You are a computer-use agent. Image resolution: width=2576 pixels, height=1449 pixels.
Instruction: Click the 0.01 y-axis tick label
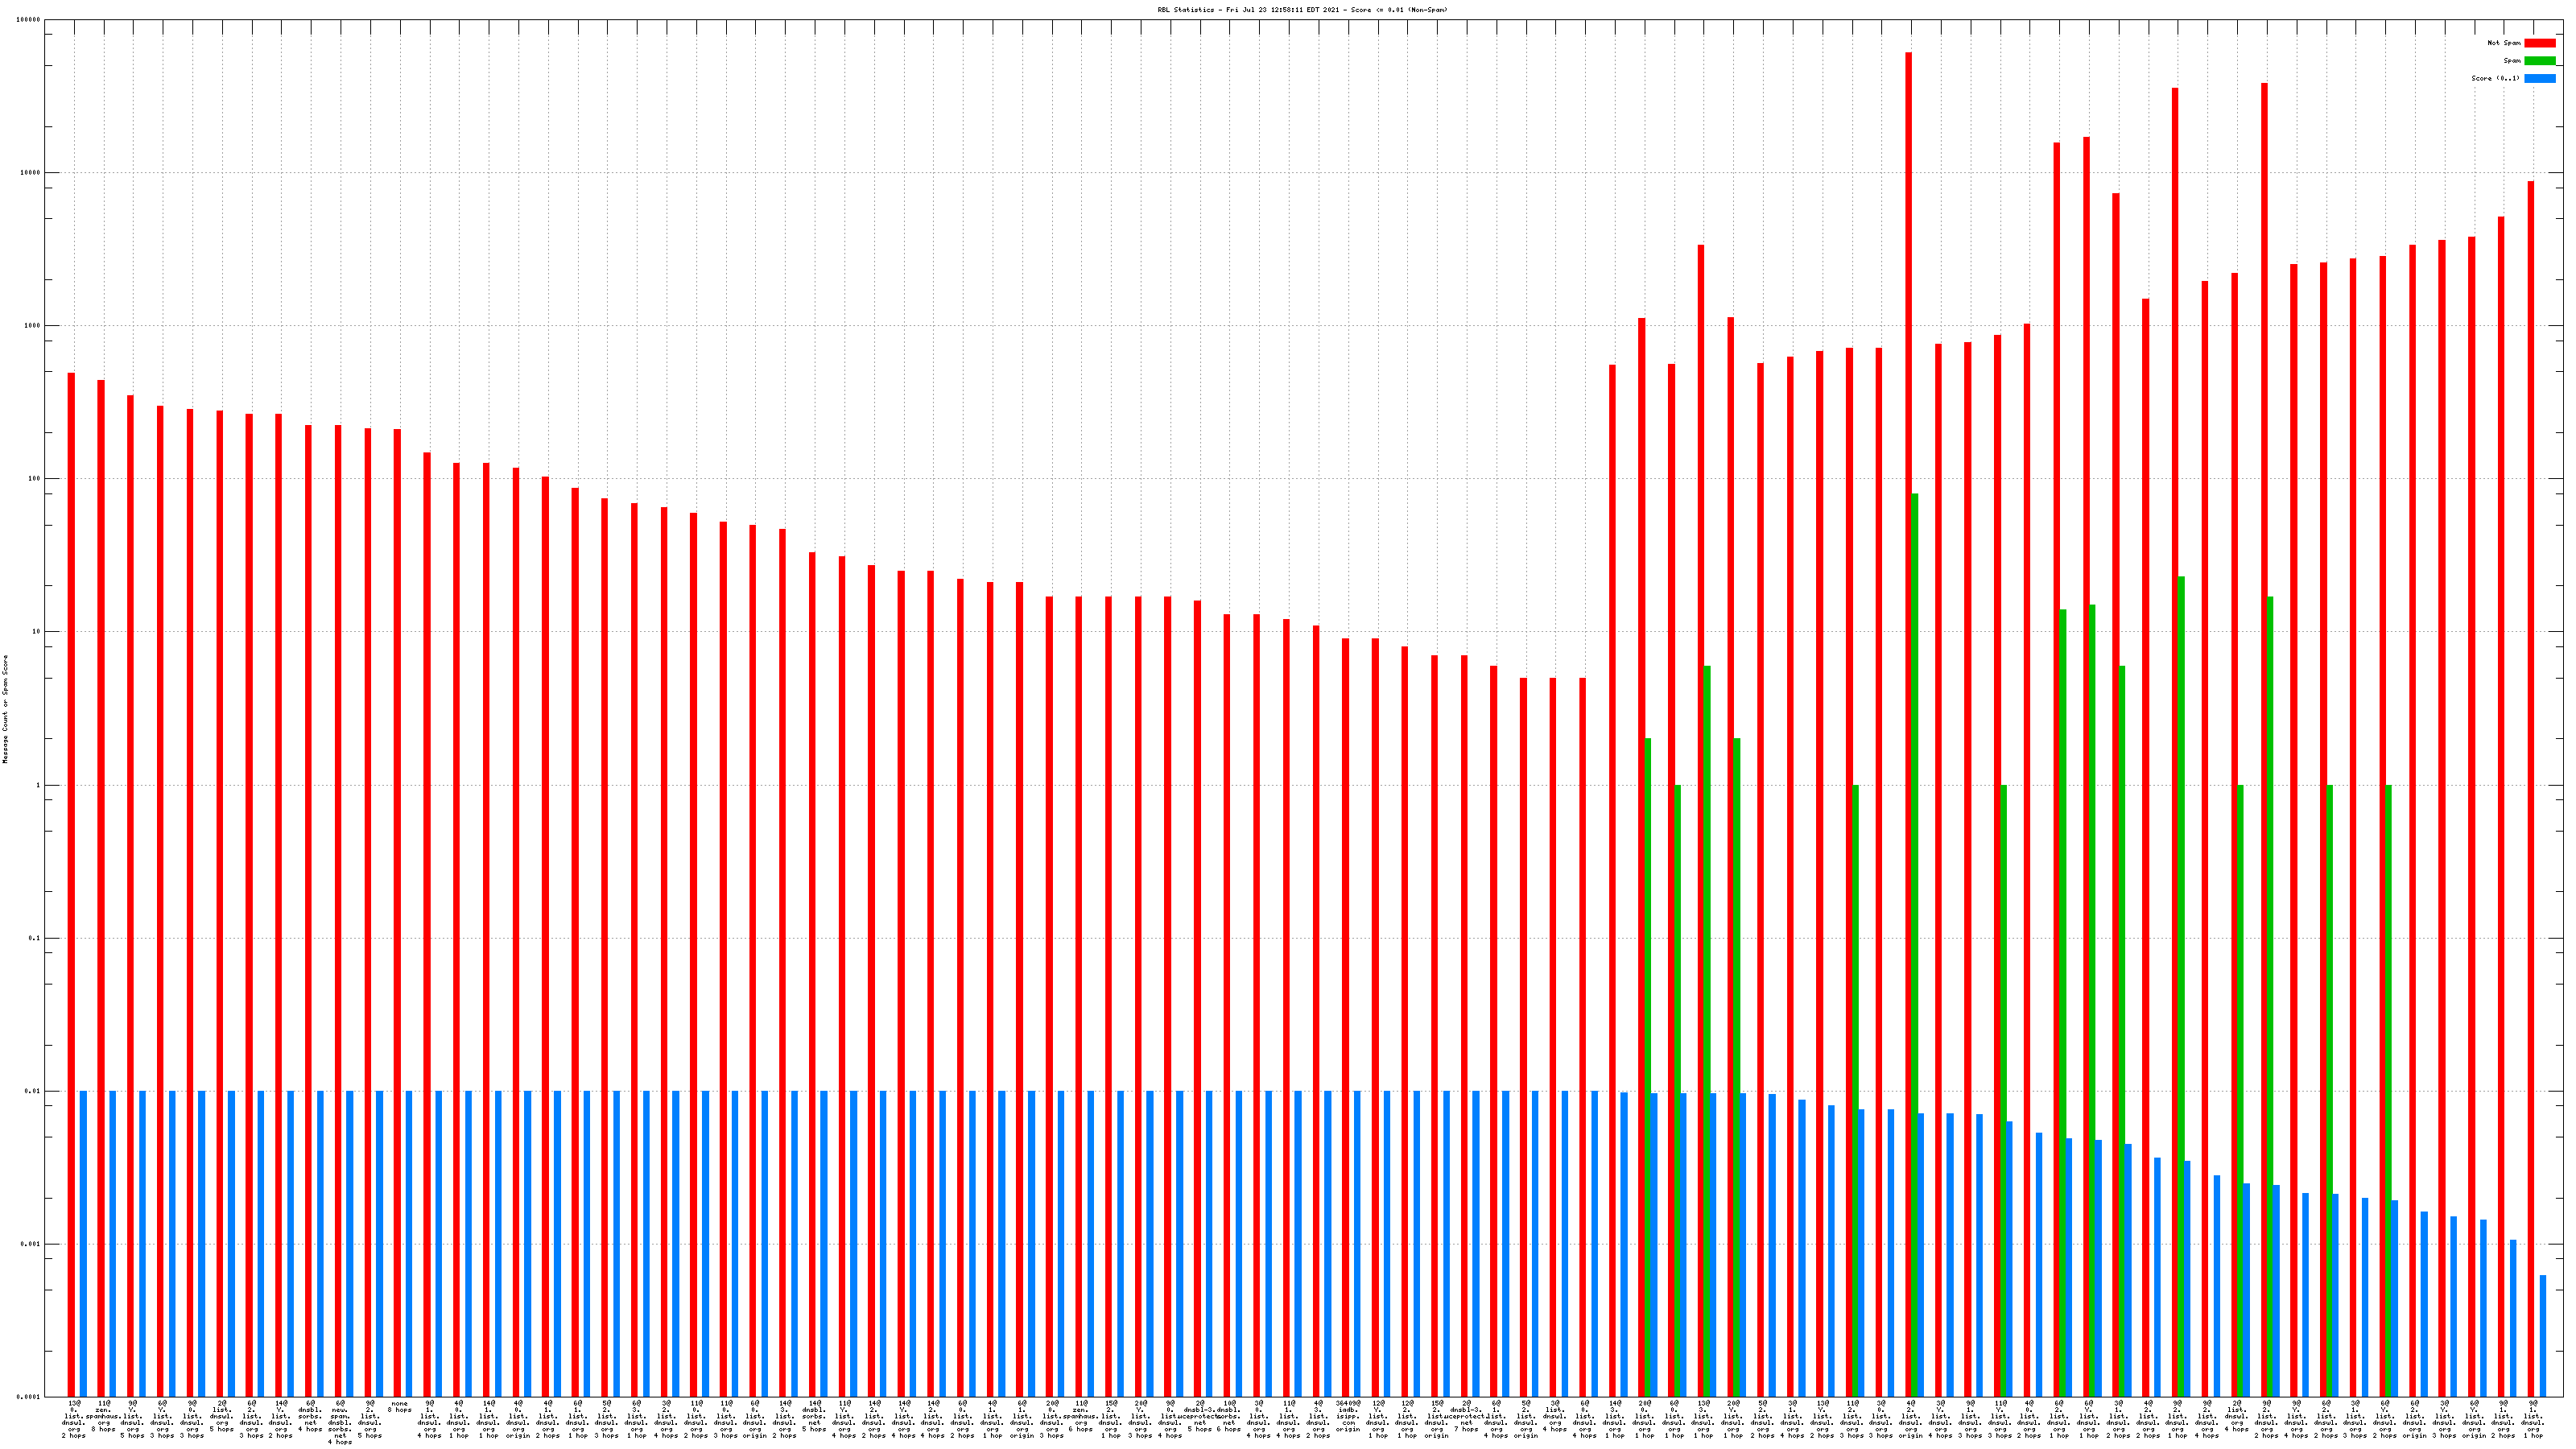pyautogui.click(x=34, y=1091)
